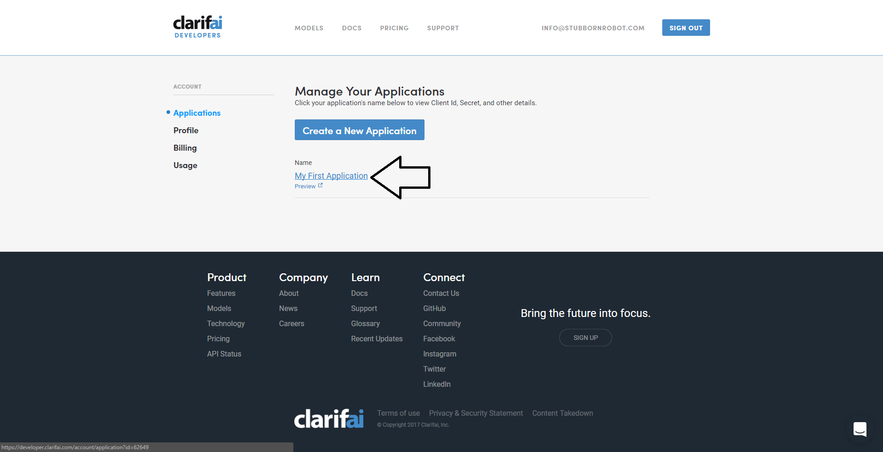Open Glossary in the footer
The width and height of the screenshot is (883, 452).
click(x=365, y=323)
